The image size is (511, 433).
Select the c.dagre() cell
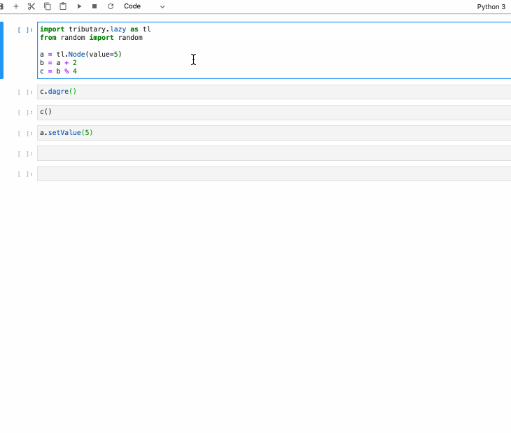tap(274, 92)
